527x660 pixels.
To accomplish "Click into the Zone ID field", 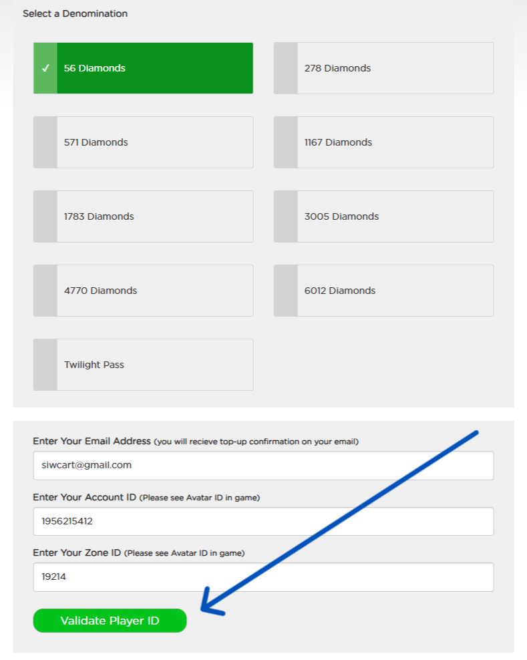I will (263, 577).
